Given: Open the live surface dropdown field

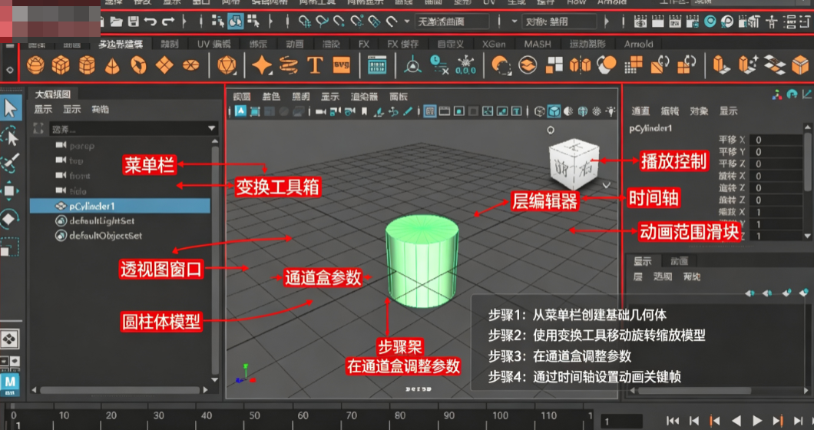Looking at the screenshot, I should pyautogui.click(x=452, y=21).
